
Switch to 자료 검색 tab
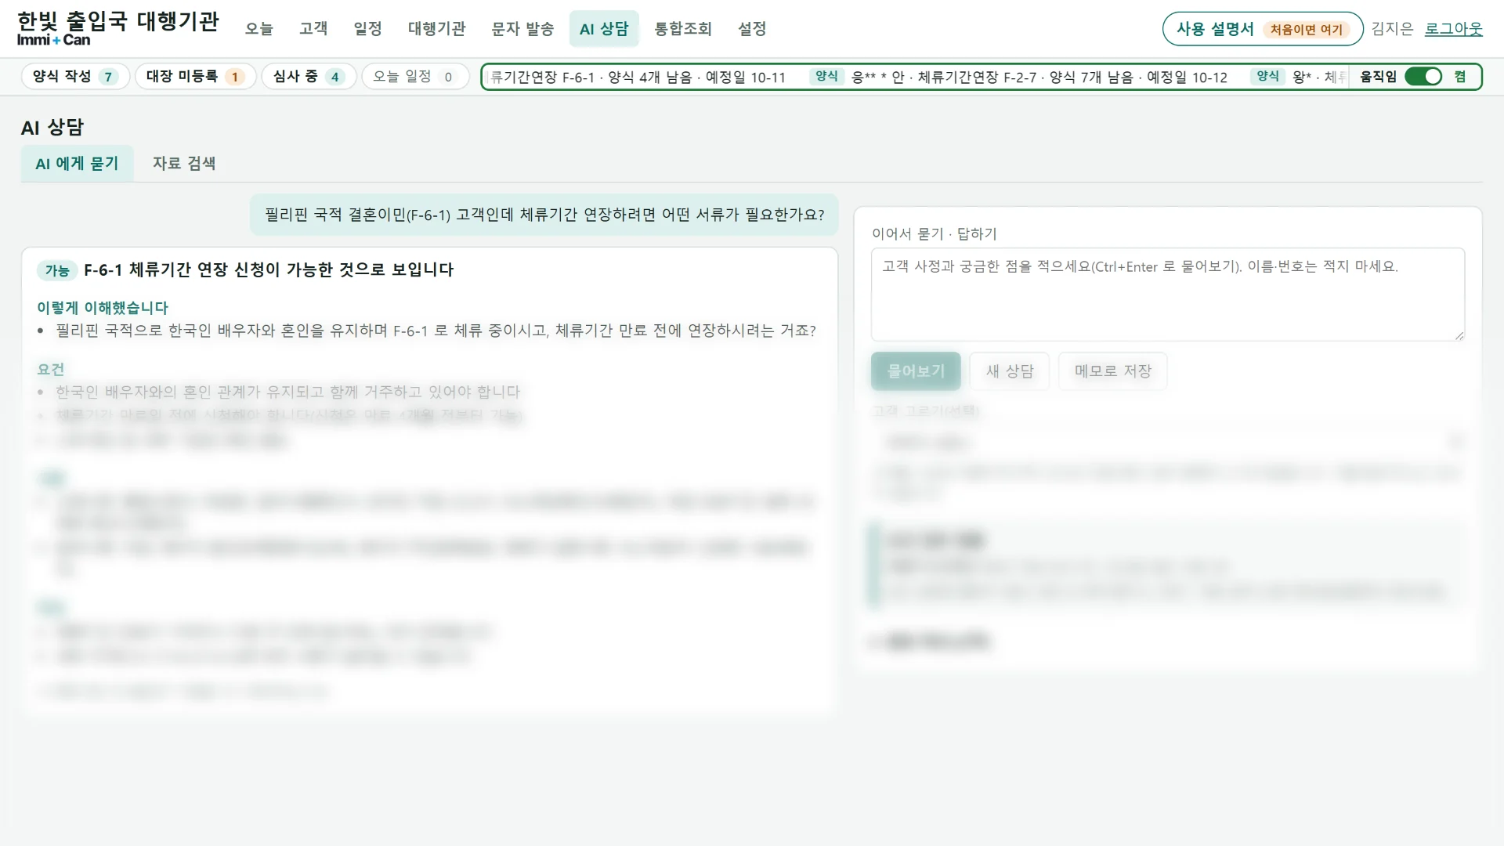(x=184, y=164)
